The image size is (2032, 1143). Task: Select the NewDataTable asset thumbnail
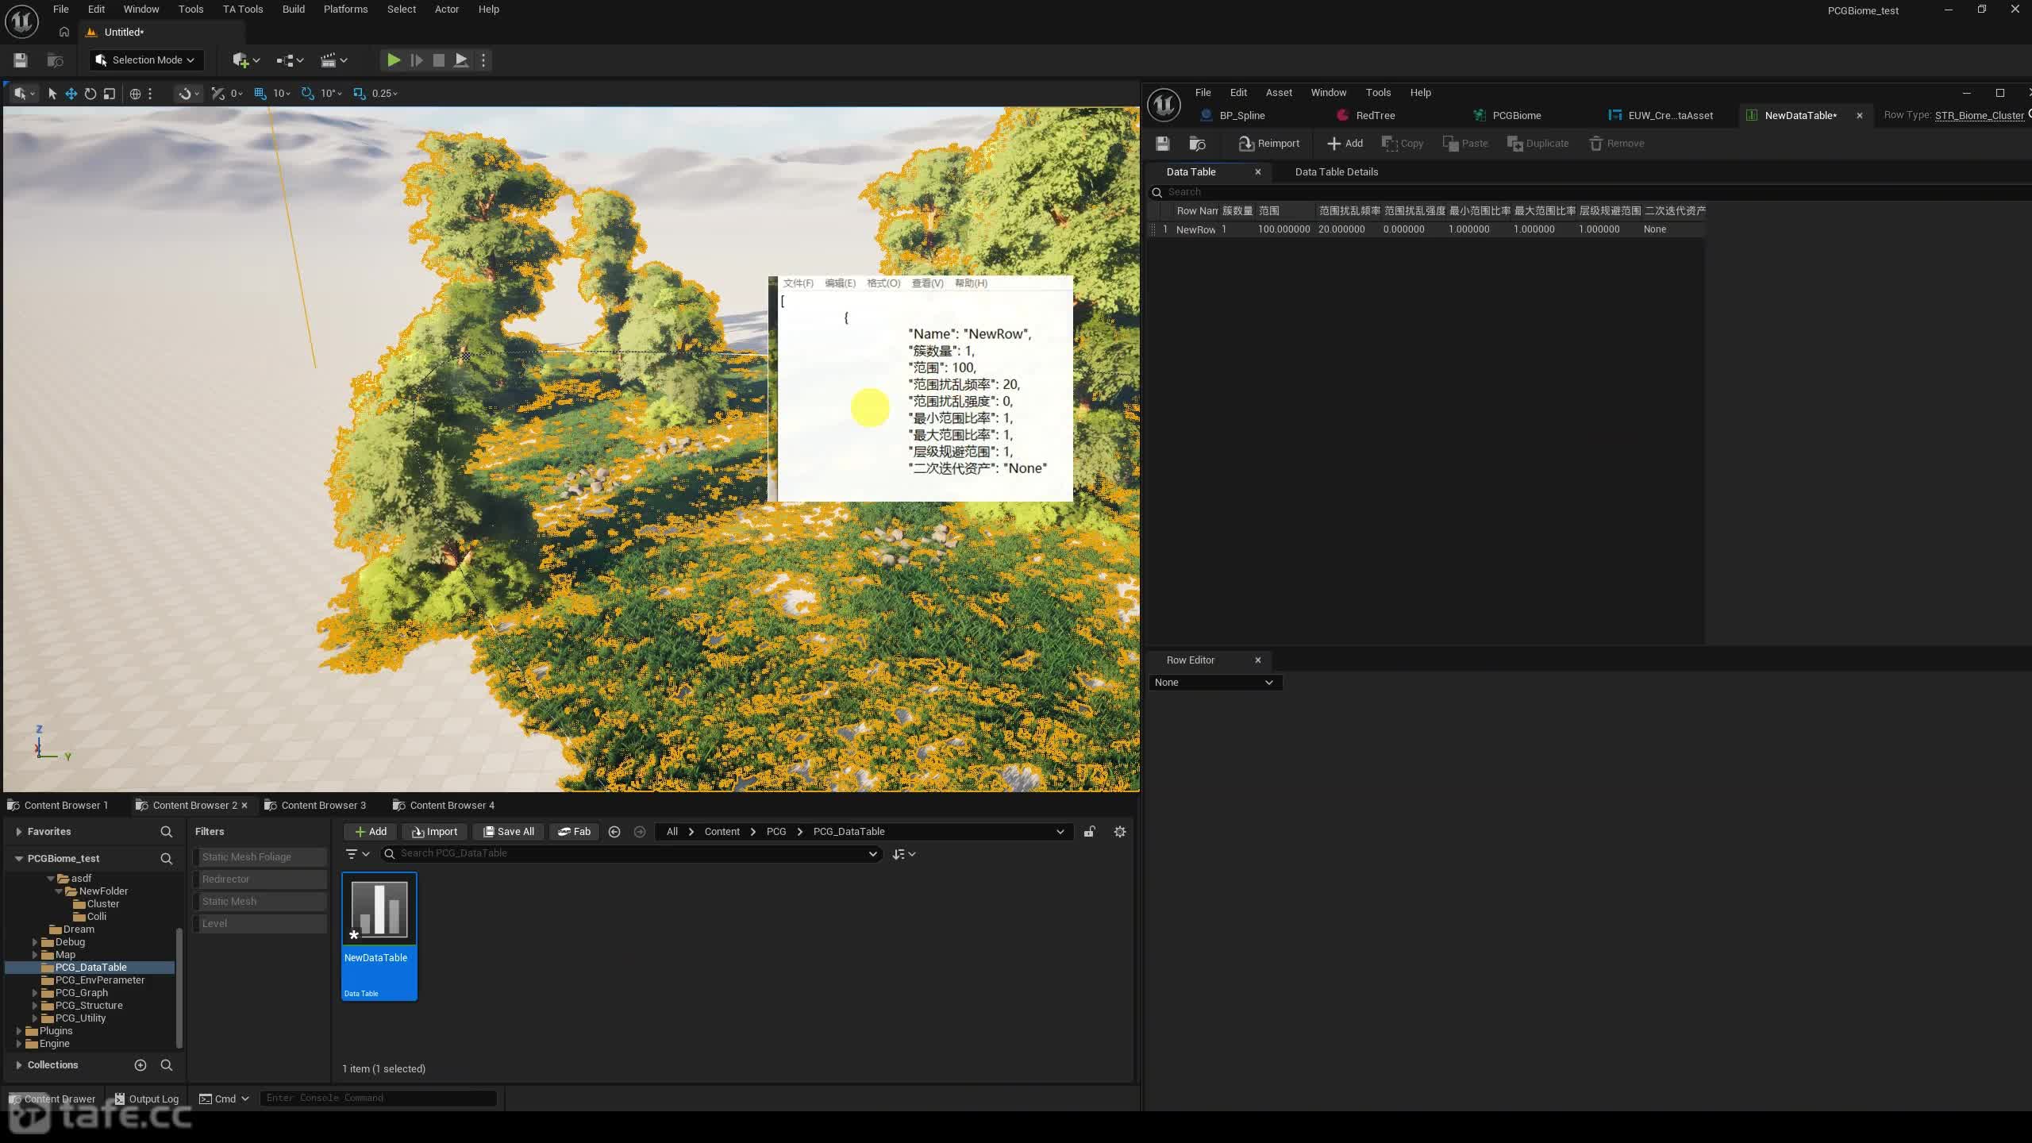[379, 937]
